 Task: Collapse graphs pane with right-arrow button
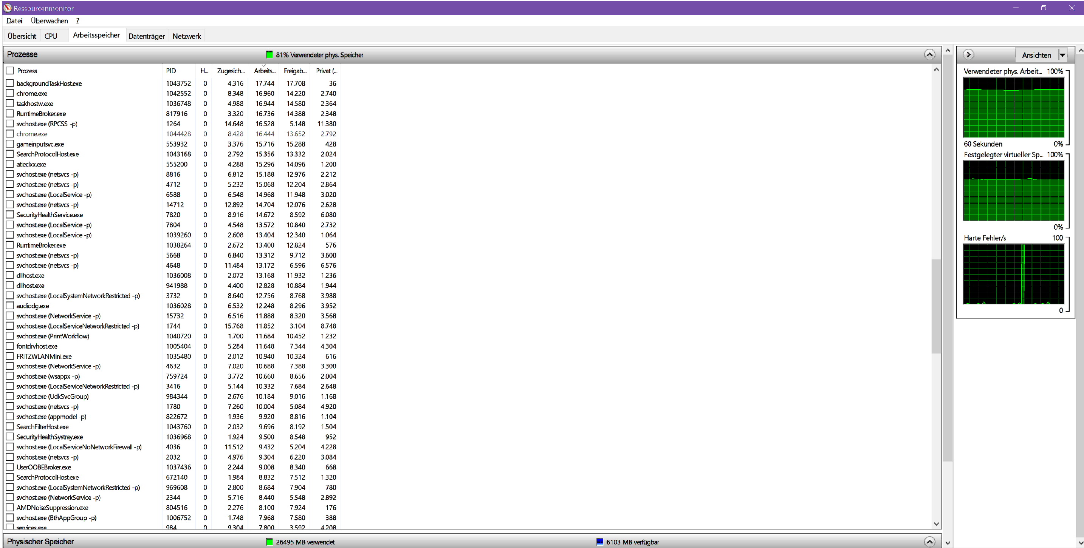(x=968, y=55)
